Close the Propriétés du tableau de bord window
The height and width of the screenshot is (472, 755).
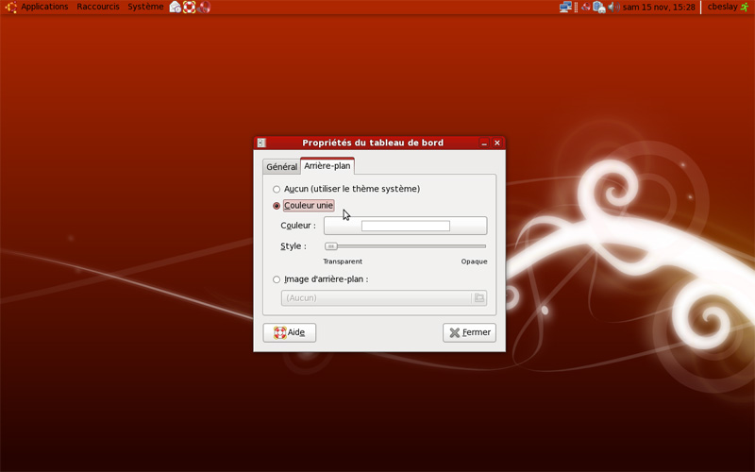point(497,143)
